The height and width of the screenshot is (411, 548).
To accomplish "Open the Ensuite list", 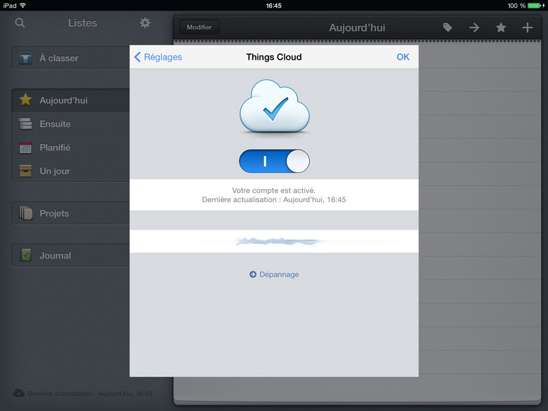I will point(71,124).
